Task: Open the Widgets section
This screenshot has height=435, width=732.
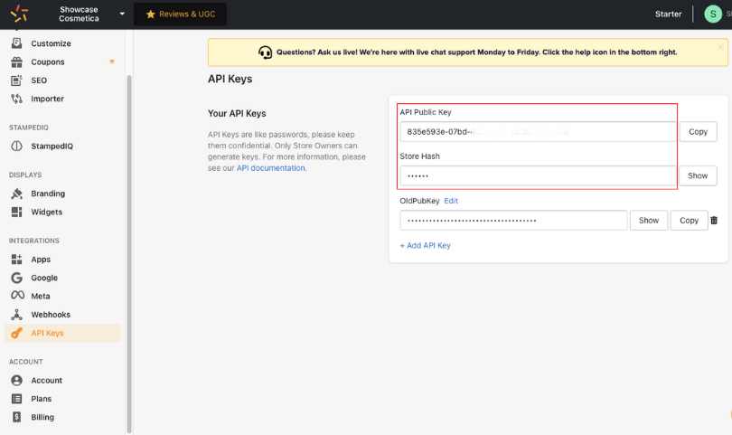Action: click(46, 212)
